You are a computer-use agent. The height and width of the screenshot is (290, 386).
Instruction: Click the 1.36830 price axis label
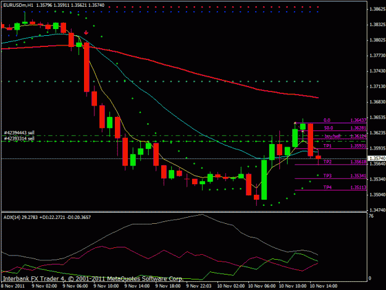pyautogui.click(x=377, y=102)
